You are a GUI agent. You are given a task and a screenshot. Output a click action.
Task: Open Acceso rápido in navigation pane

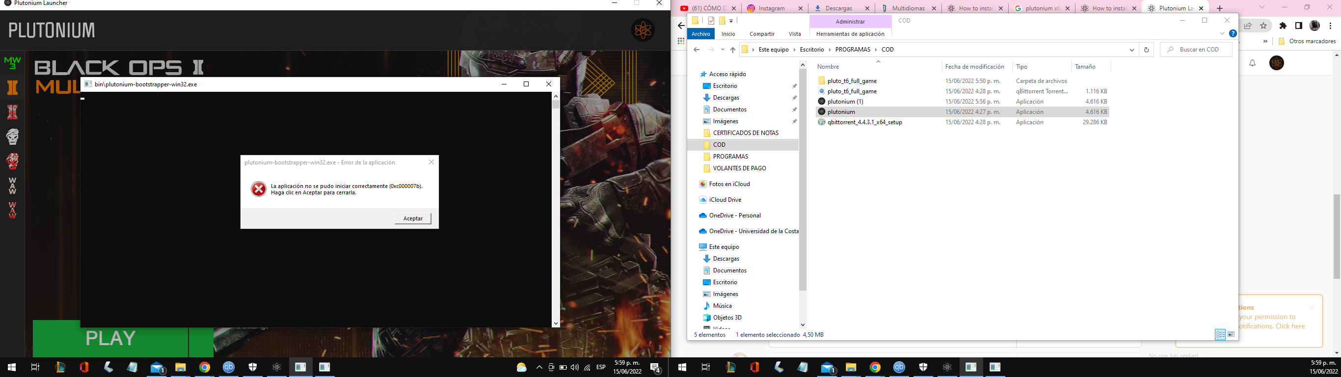coord(727,74)
